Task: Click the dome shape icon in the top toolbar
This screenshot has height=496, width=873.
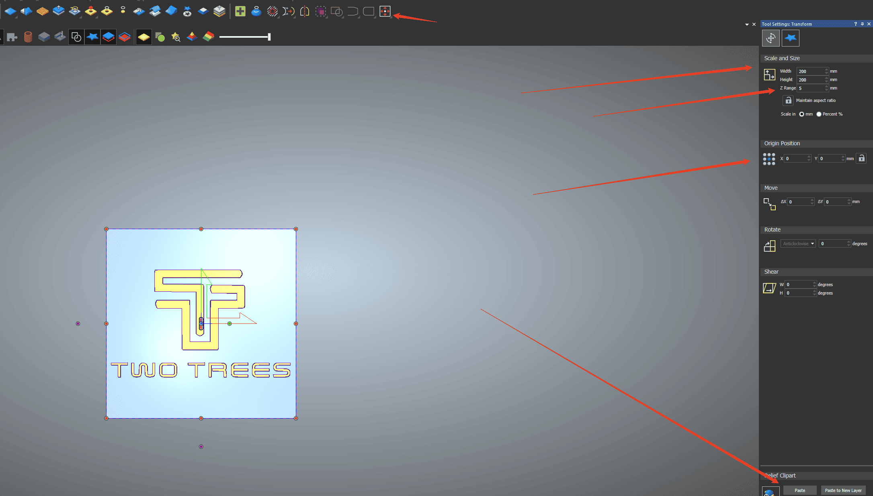Action: point(256,11)
